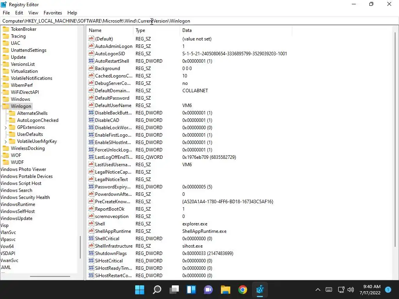Screen dimensions: 399x299
Task: Open the Windows Start menu
Action: (x=140, y=290)
